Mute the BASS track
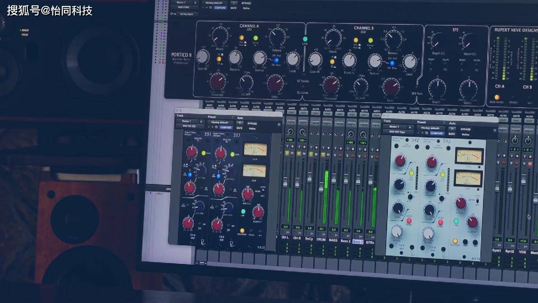Image resolution: width=538 pixels, height=303 pixels. [340, 155]
